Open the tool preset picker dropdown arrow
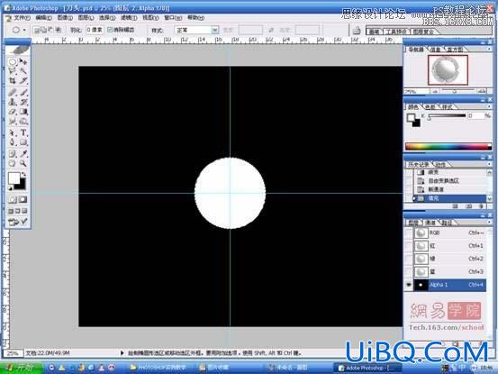 coord(24,30)
